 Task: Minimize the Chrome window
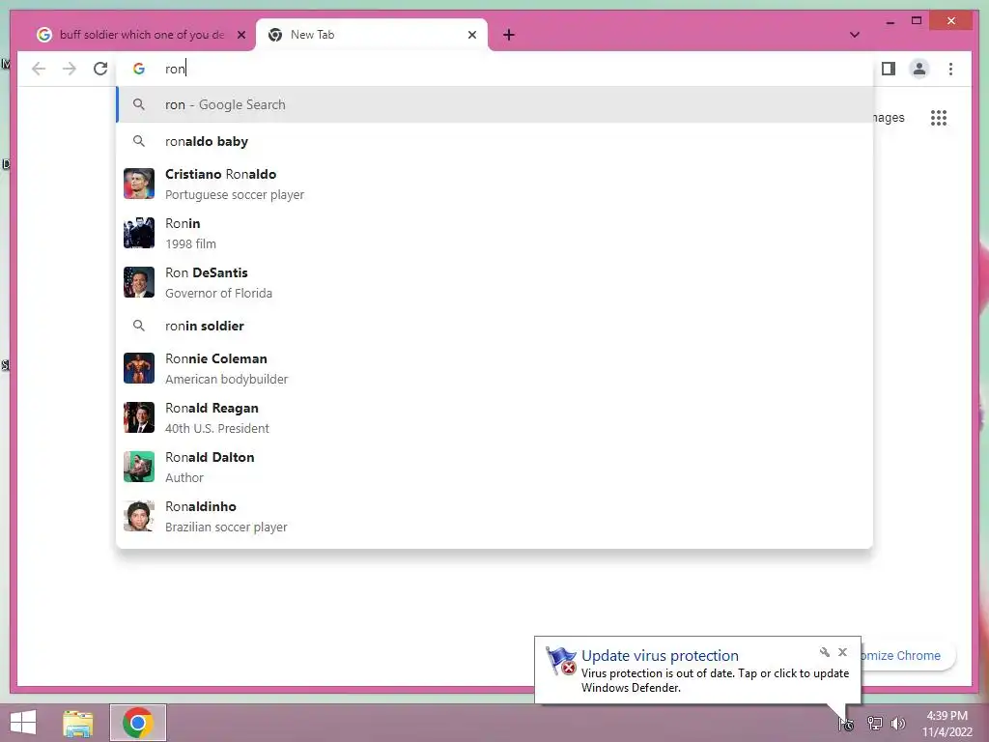click(x=890, y=21)
